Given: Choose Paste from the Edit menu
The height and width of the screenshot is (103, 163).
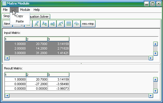Looking at the screenshot, I should pyautogui.click(x=20, y=21).
